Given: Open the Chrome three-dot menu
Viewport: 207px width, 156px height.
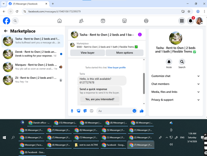Looking at the screenshot, I should click(205, 12).
